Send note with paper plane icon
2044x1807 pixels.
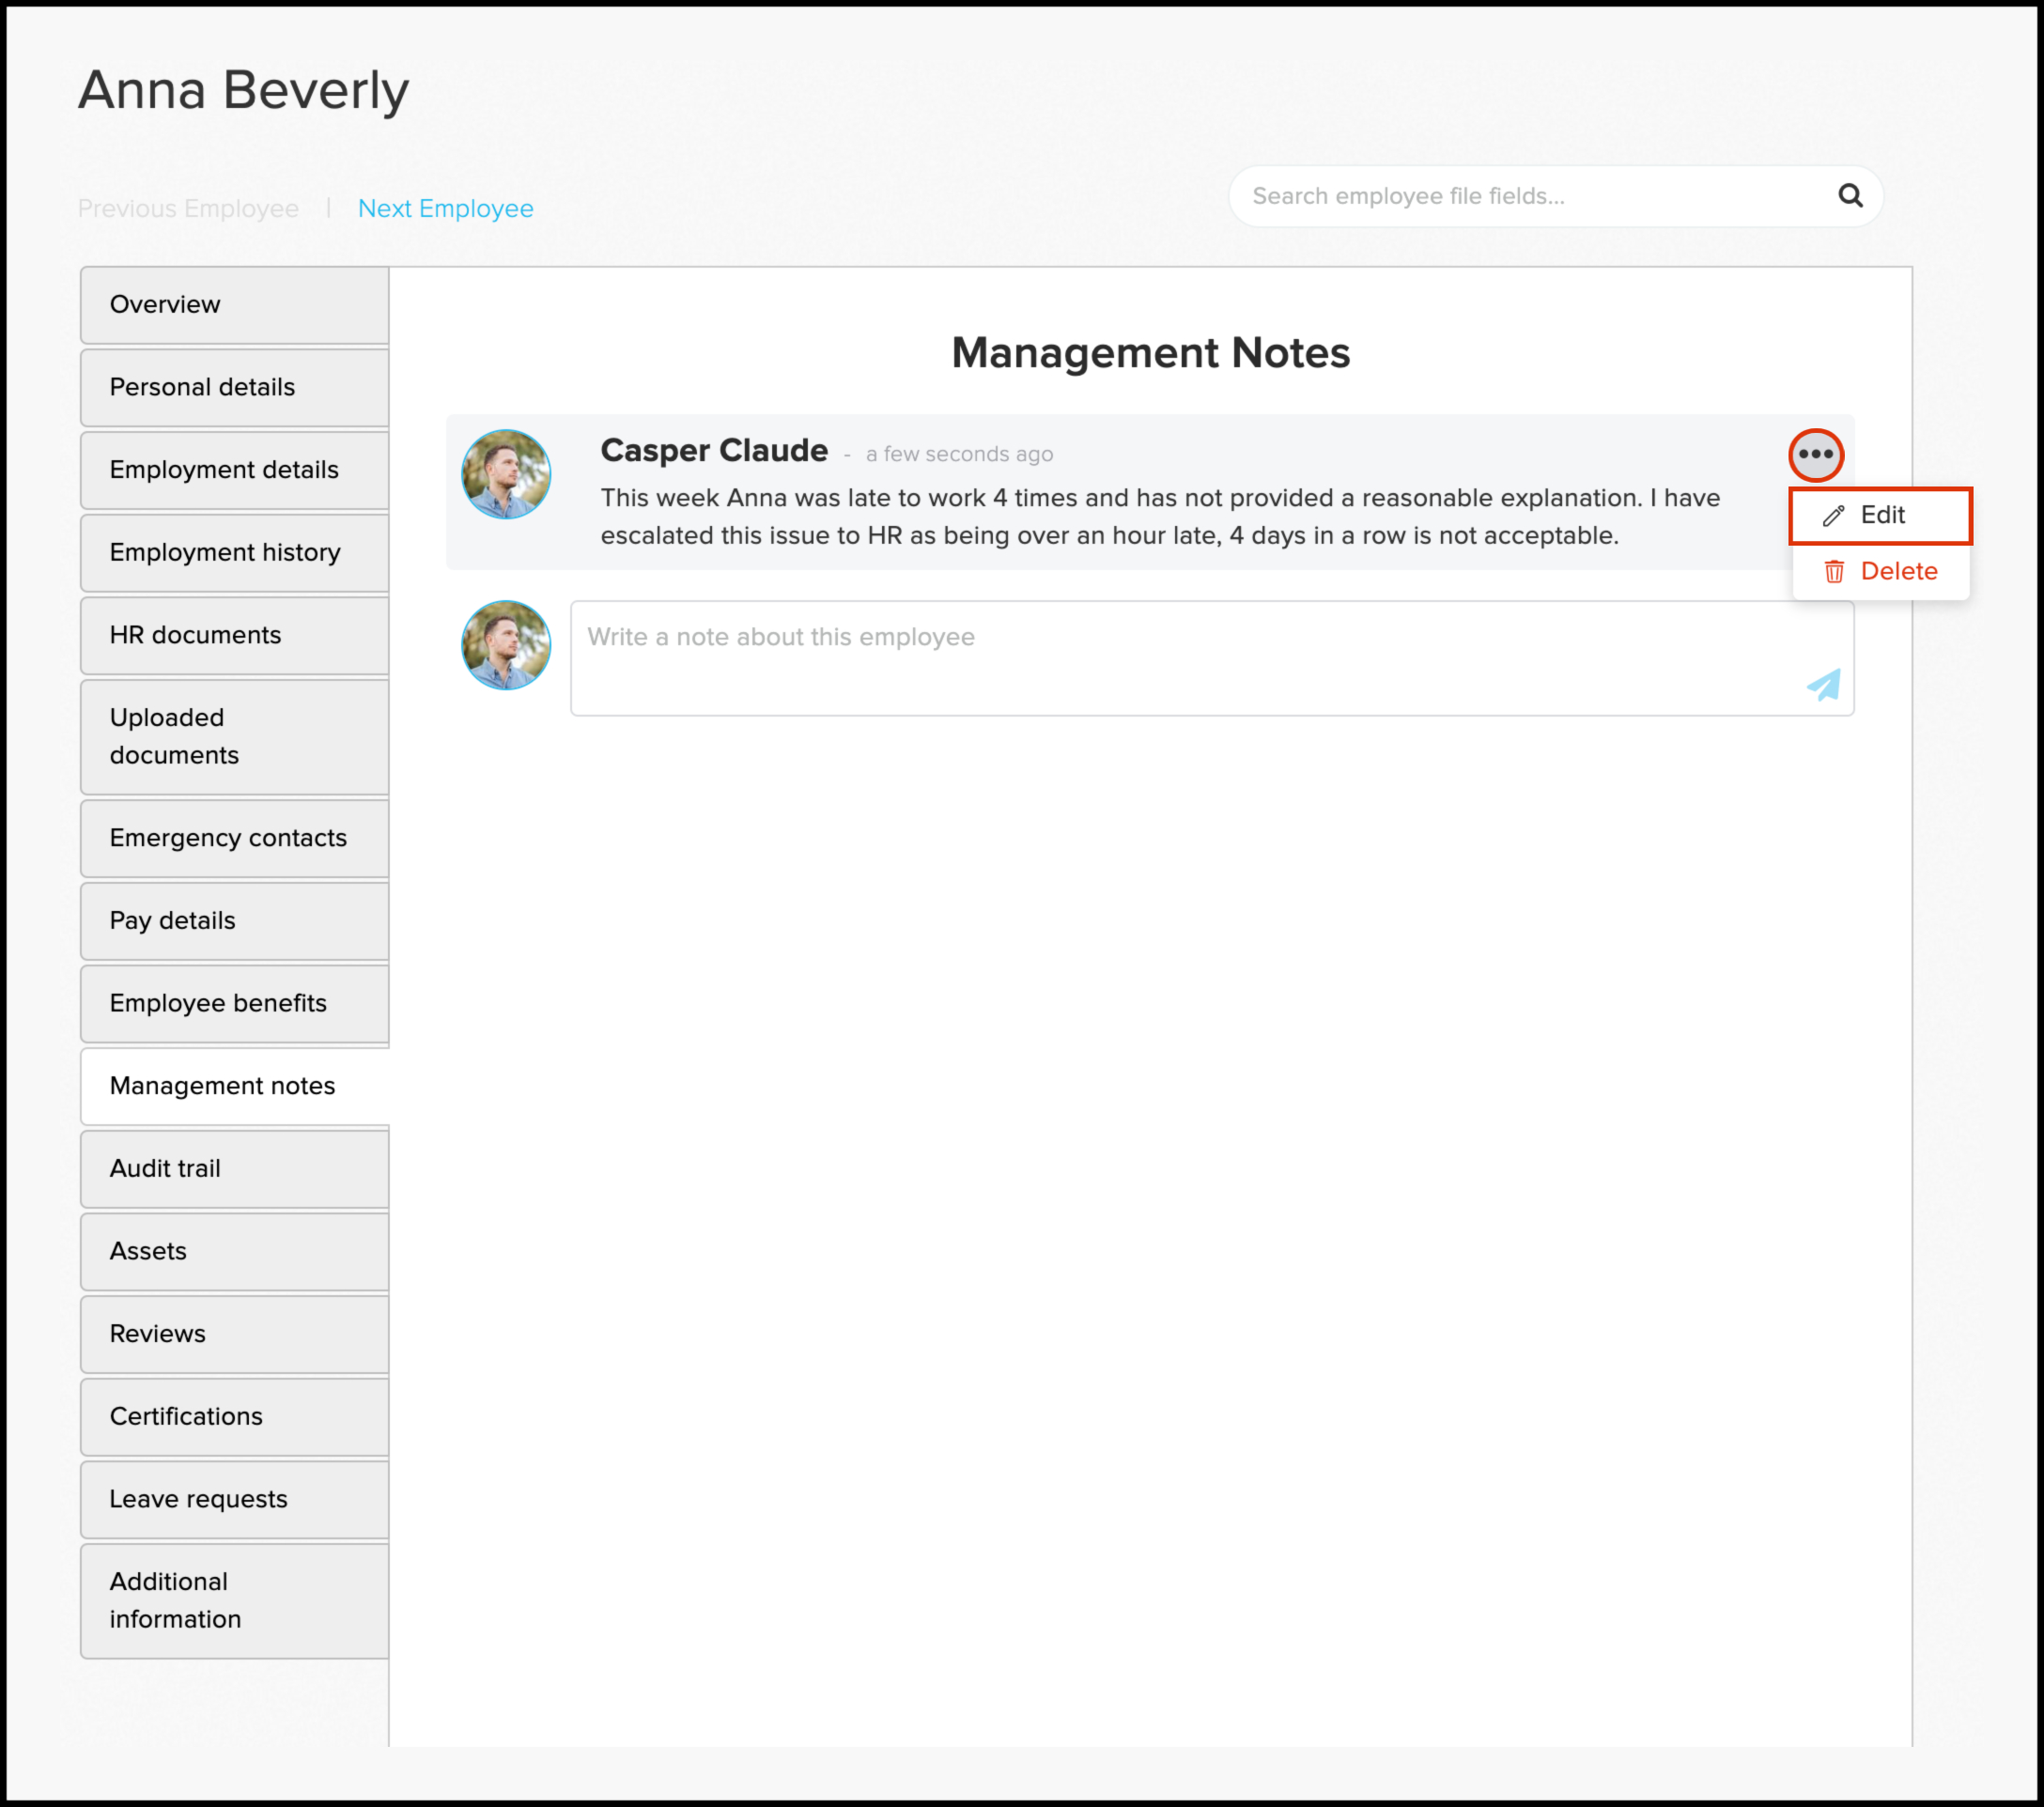(x=1824, y=685)
